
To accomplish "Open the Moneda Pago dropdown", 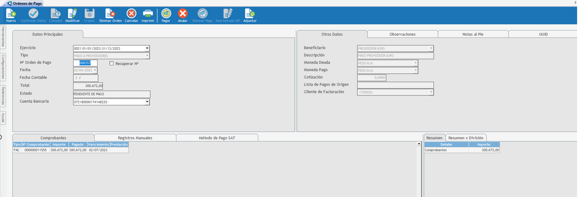I will coord(416,70).
